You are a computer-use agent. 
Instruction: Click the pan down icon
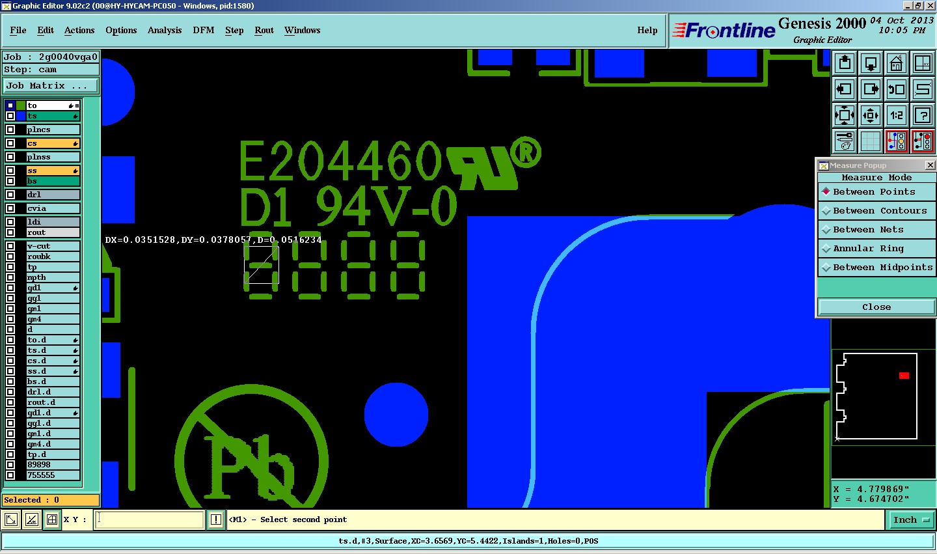[x=871, y=63]
